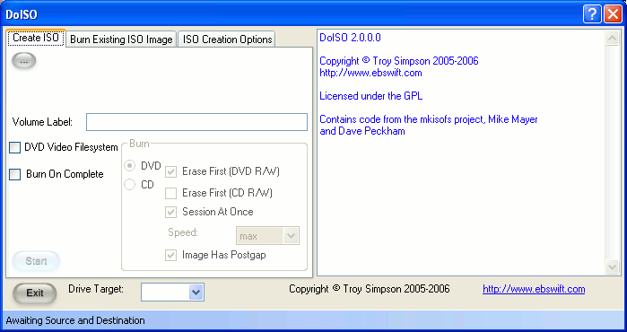The width and height of the screenshot is (627, 332).
Task: Click the blue http://www.ebswift.com text in info panel
Action: click(370, 74)
